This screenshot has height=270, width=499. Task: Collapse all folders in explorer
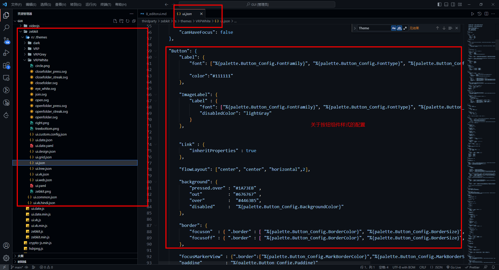point(134,21)
